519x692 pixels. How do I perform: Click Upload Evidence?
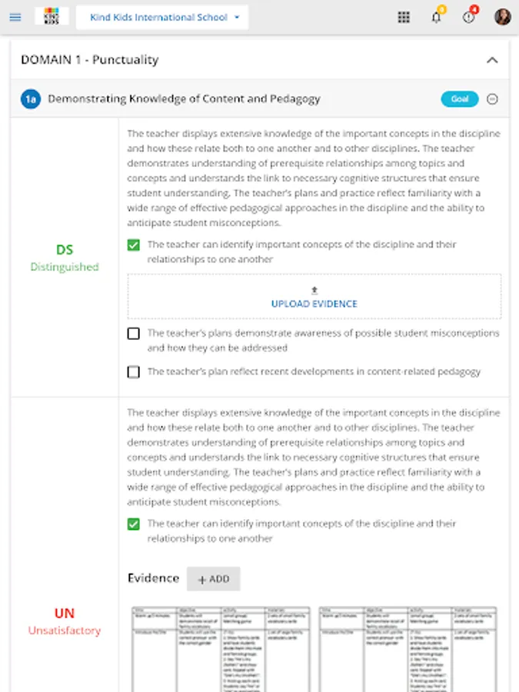314,297
